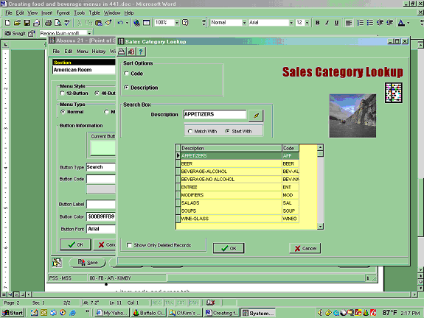Click OK in Sales Category Lookup dialog
The height and width of the screenshot is (318, 424).
[229, 248]
